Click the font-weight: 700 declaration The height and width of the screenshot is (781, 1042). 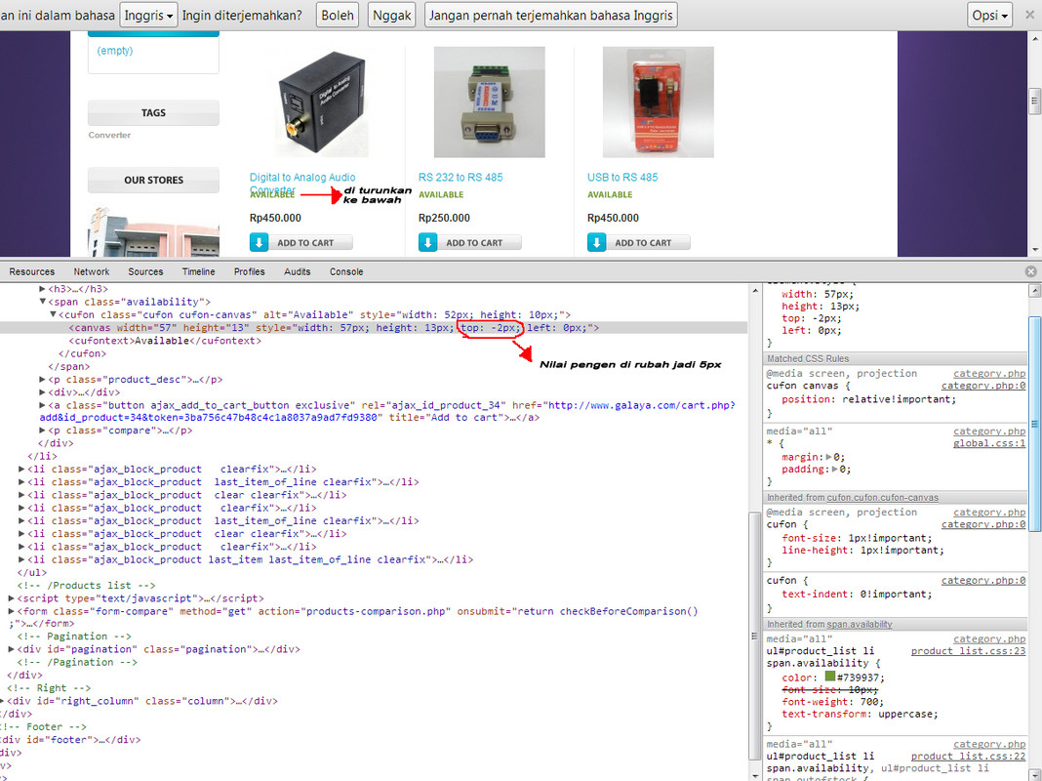pyautogui.click(x=833, y=702)
